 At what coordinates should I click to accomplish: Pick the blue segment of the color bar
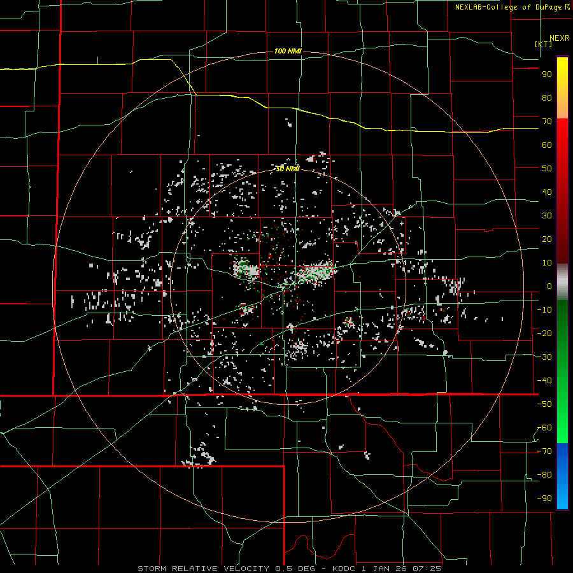pos(562,476)
